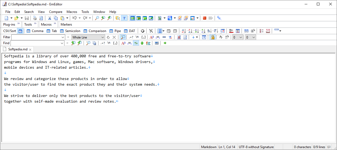Click the Save disk icon

point(27,18)
